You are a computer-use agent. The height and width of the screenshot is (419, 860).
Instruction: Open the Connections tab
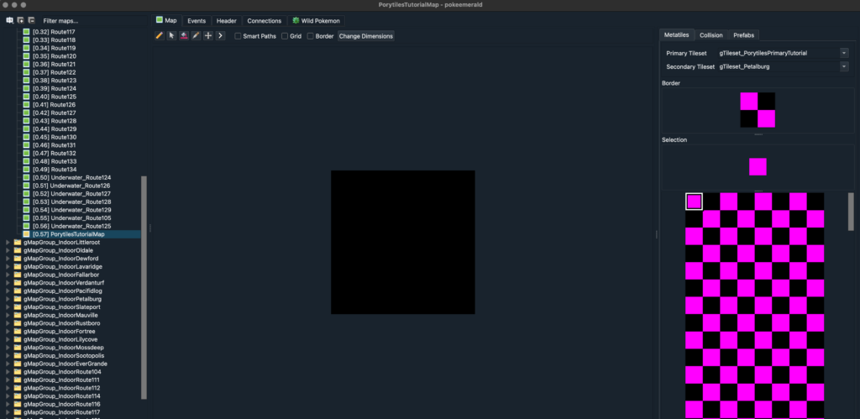(x=265, y=21)
